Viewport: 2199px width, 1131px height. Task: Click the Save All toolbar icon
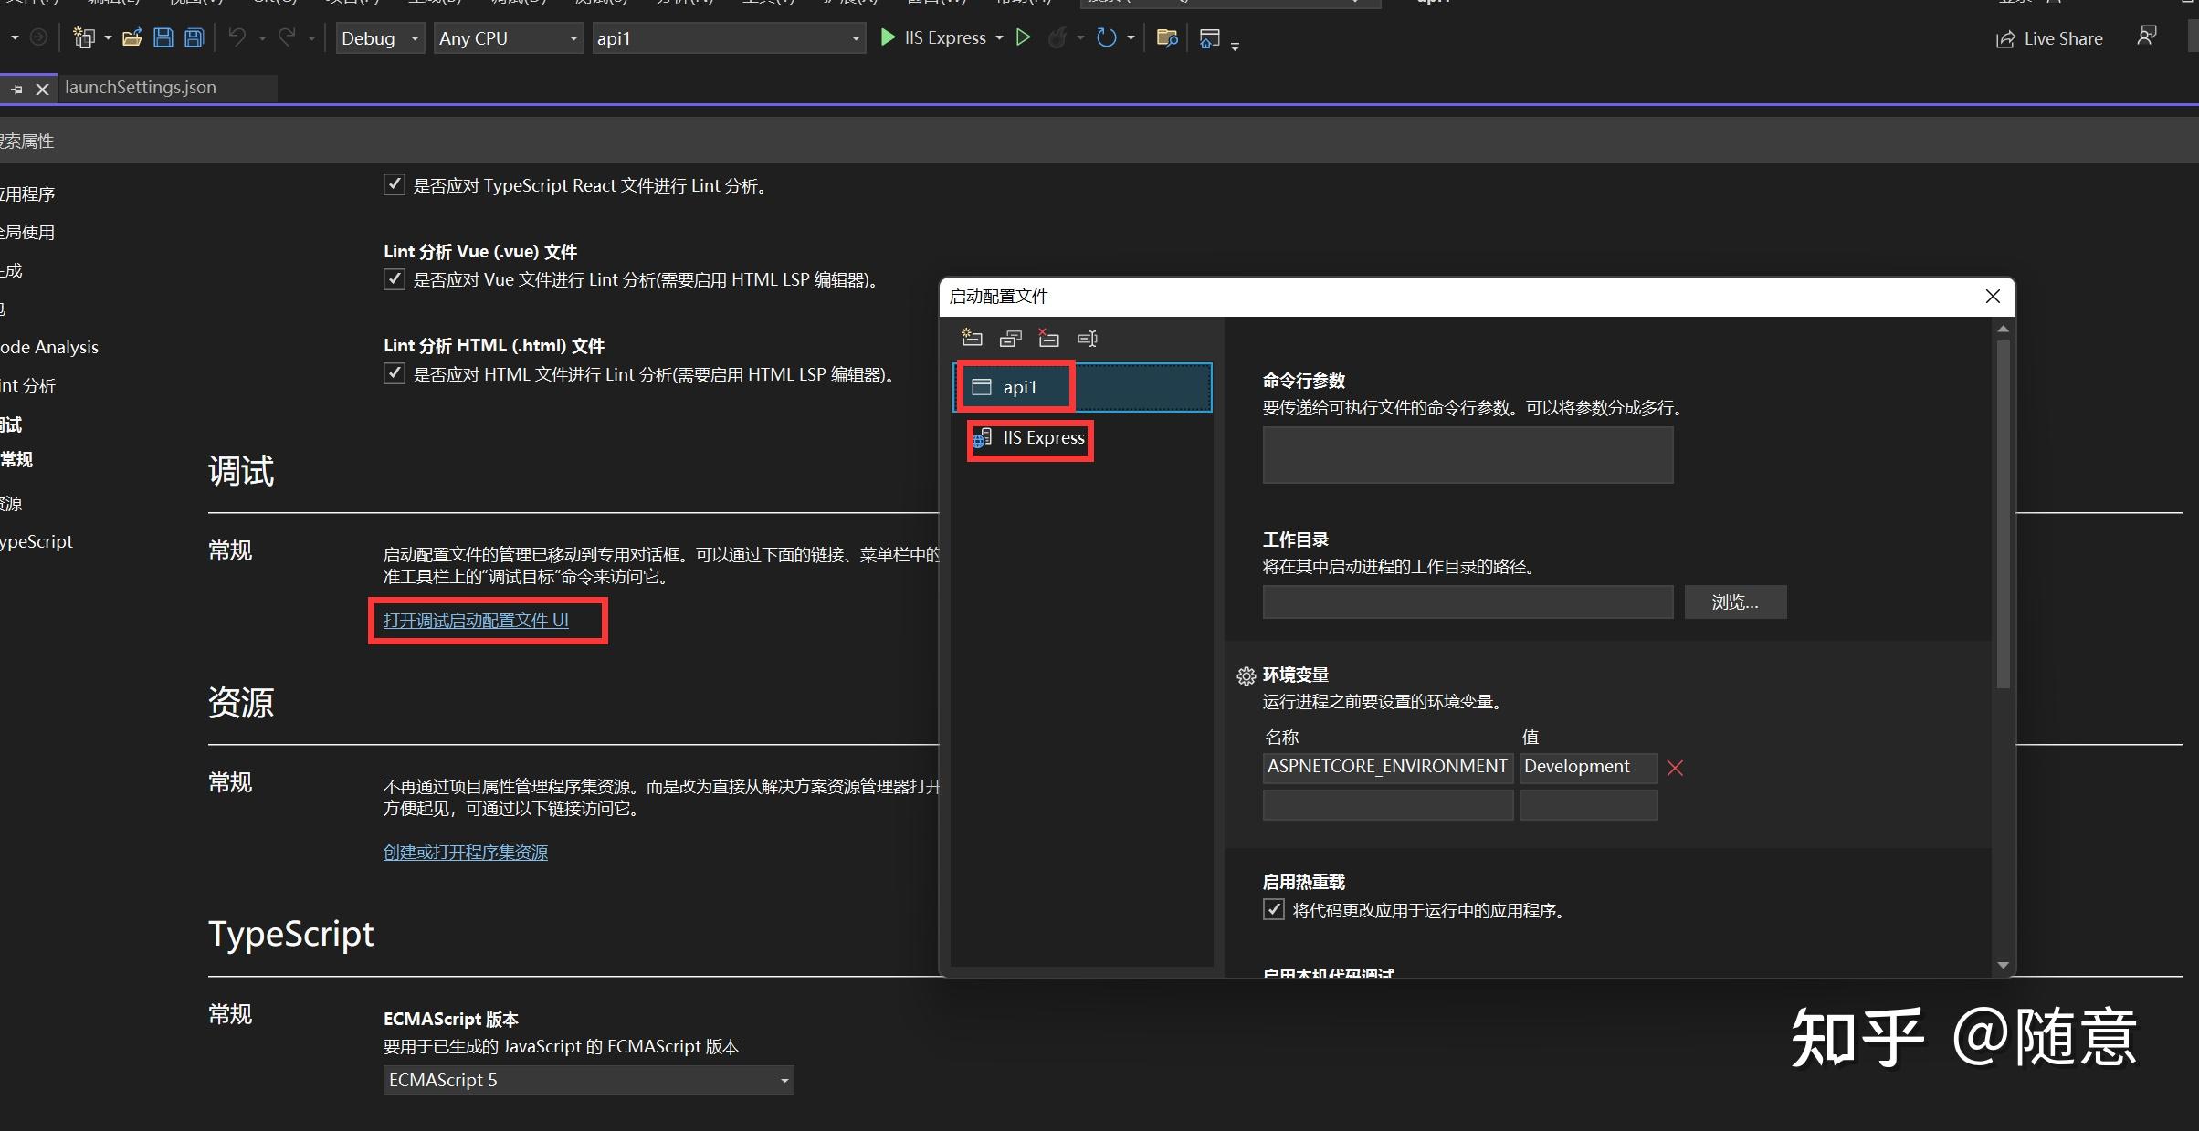193,37
